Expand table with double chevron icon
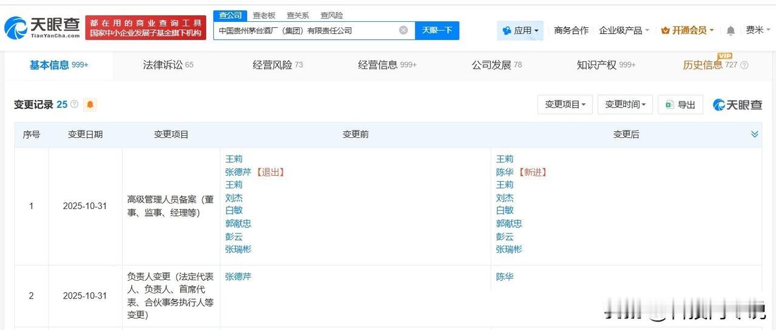Image resolution: width=776 pixels, height=330 pixels. click(755, 134)
